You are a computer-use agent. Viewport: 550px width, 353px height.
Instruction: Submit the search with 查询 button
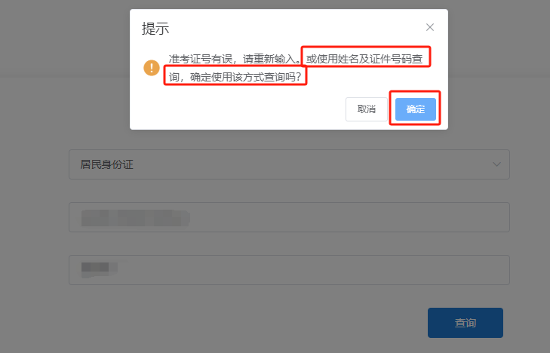point(465,323)
